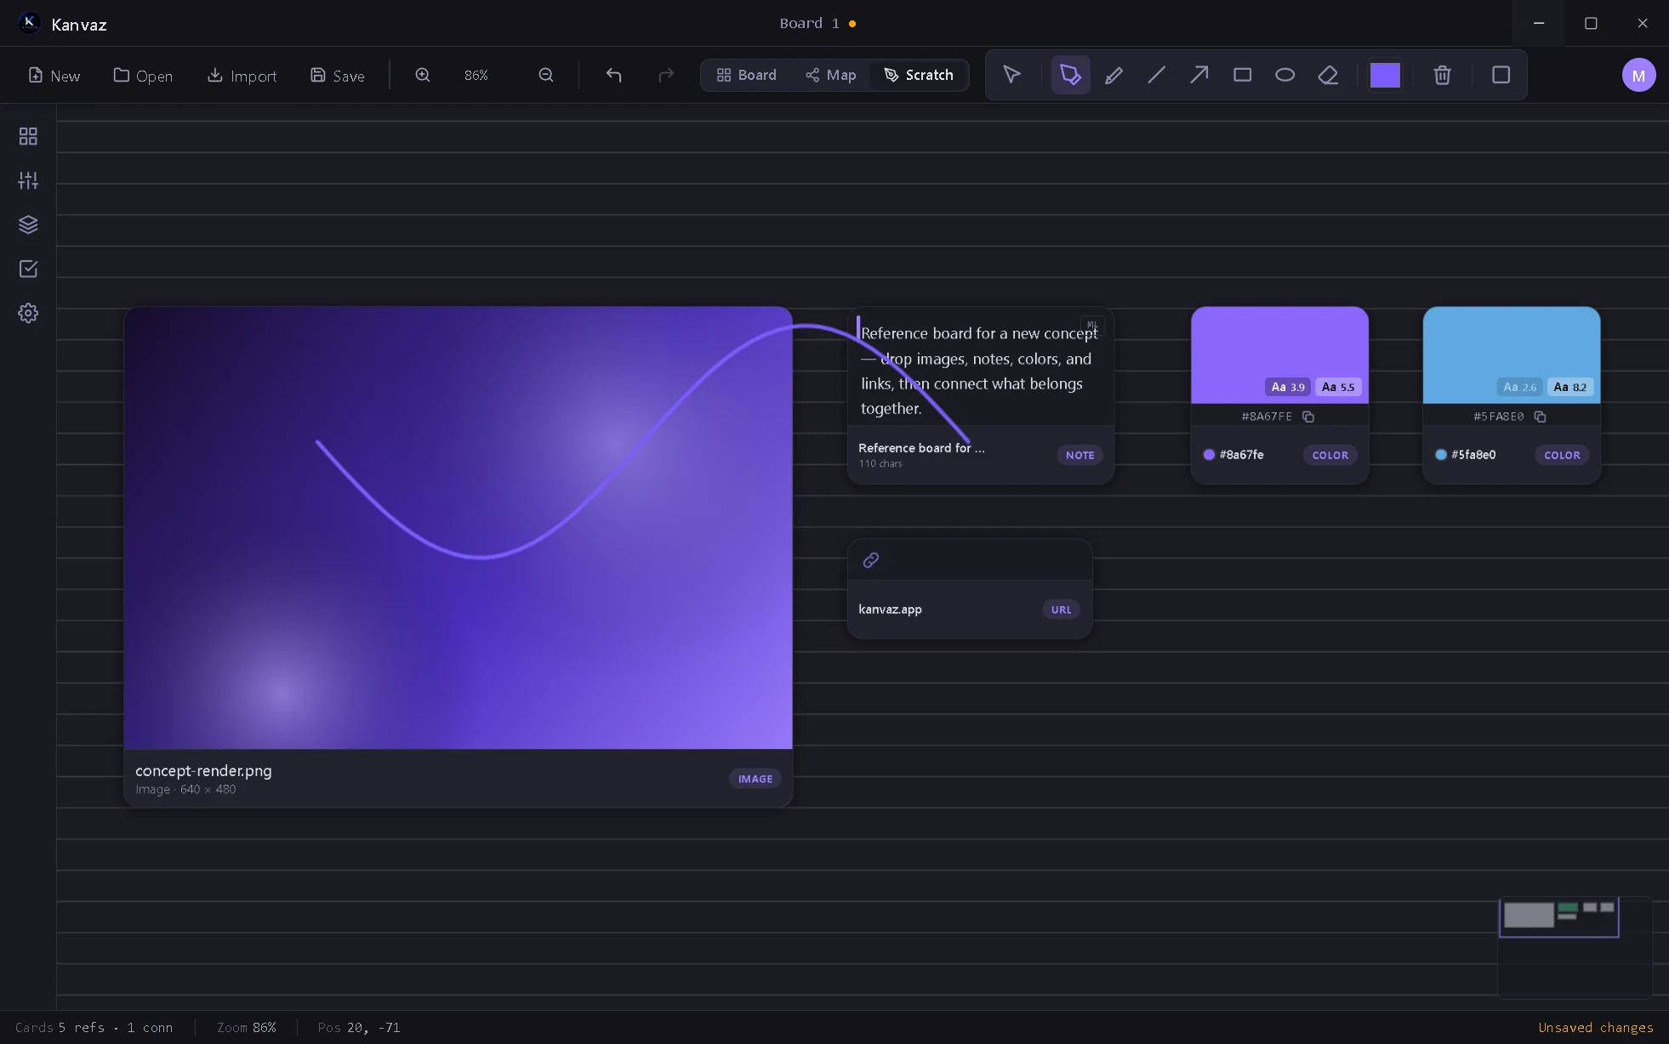Click the concept-render.png image thumbnail
1669x1044 pixels.
(x=458, y=528)
